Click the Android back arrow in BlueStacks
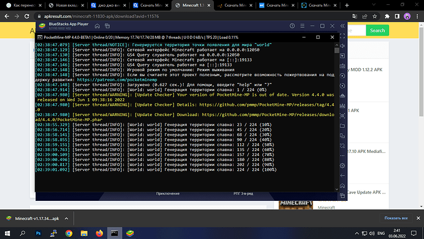 click(342, 176)
